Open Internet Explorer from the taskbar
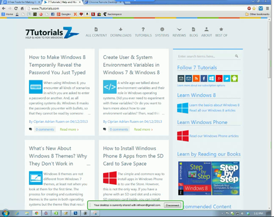This screenshot has height=217, width=274. [17, 213]
